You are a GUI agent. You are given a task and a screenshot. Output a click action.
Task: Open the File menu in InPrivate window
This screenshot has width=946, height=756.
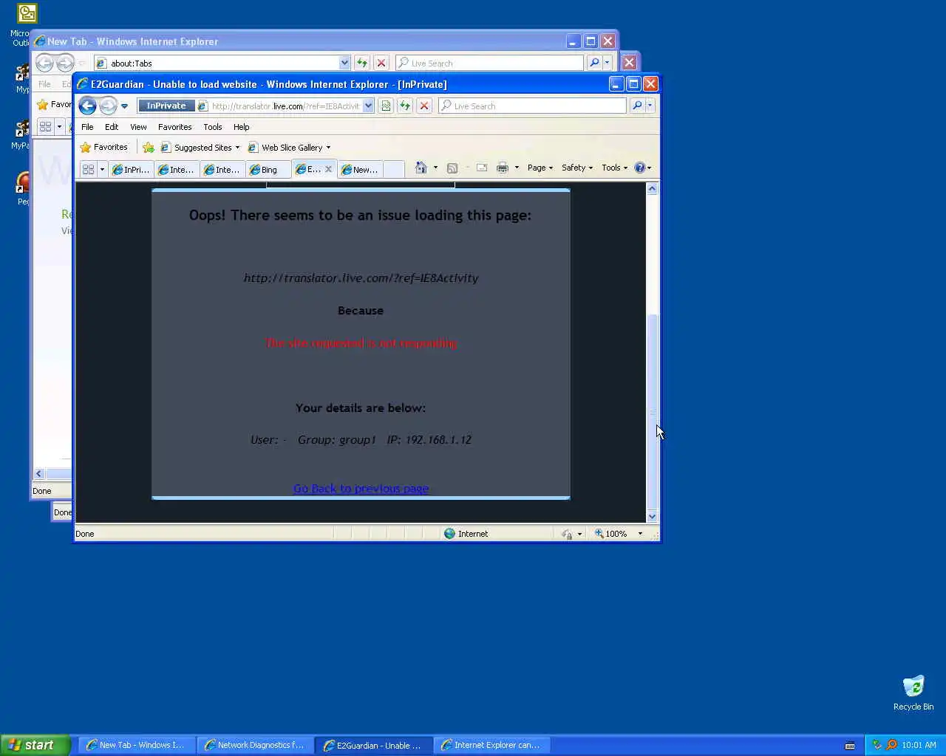[87, 127]
